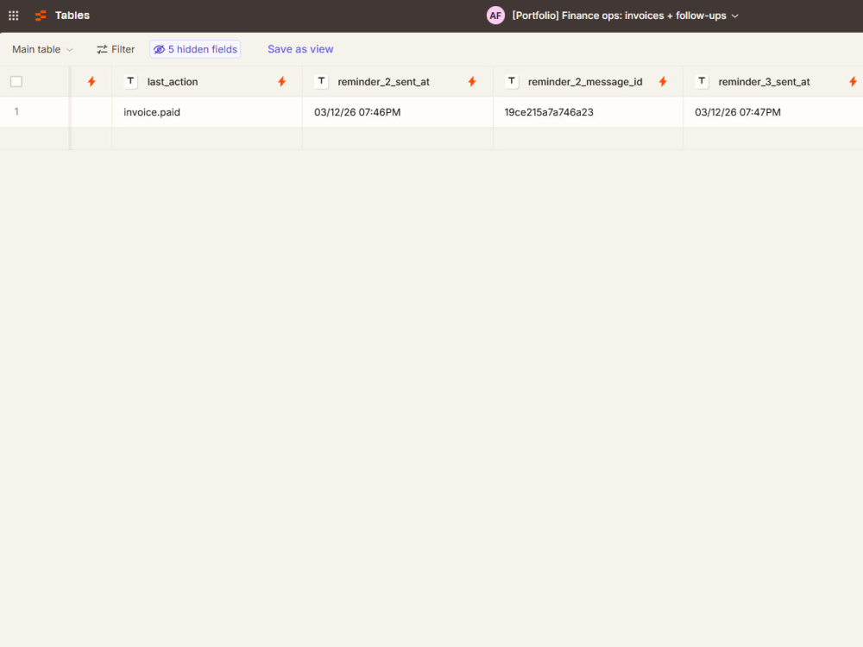This screenshot has width=863, height=647.
Task: Select the reminder_2_message_id column header
Action: click(588, 81)
